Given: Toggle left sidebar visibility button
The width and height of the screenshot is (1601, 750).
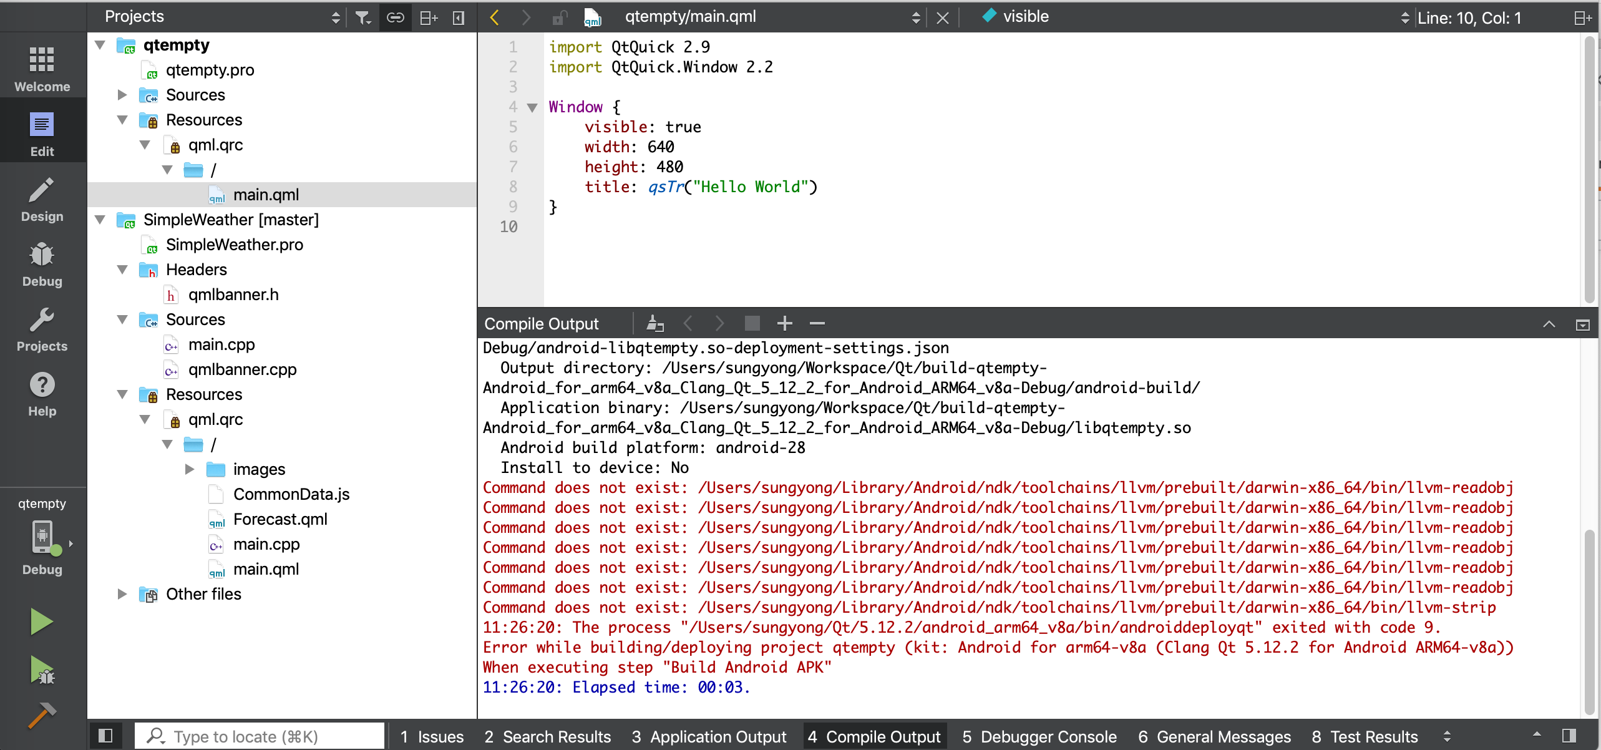Looking at the screenshot, I should pyautogui.click(x=105, y=736).
